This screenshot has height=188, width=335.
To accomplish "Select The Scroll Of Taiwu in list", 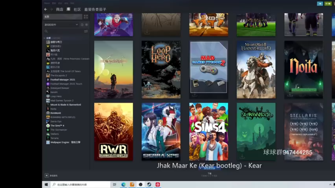I will click(x=66, y=71).
